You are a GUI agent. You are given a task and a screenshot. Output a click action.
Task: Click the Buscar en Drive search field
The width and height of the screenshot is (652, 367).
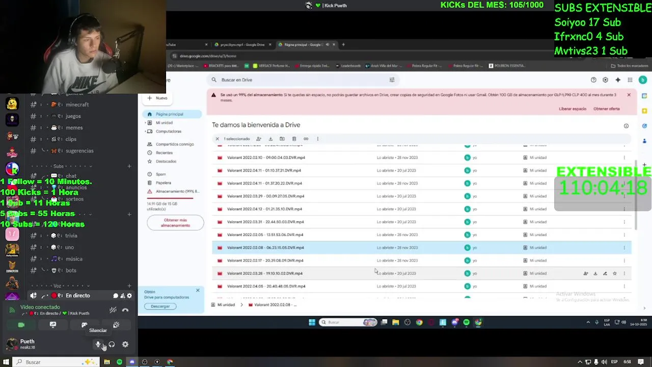[303, 80]
